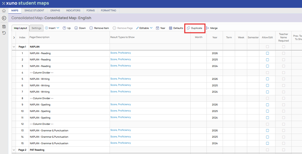Screen dimensions: 302x154
Task: Select the Column Divider row at index 8
Action: click(42, 98)
